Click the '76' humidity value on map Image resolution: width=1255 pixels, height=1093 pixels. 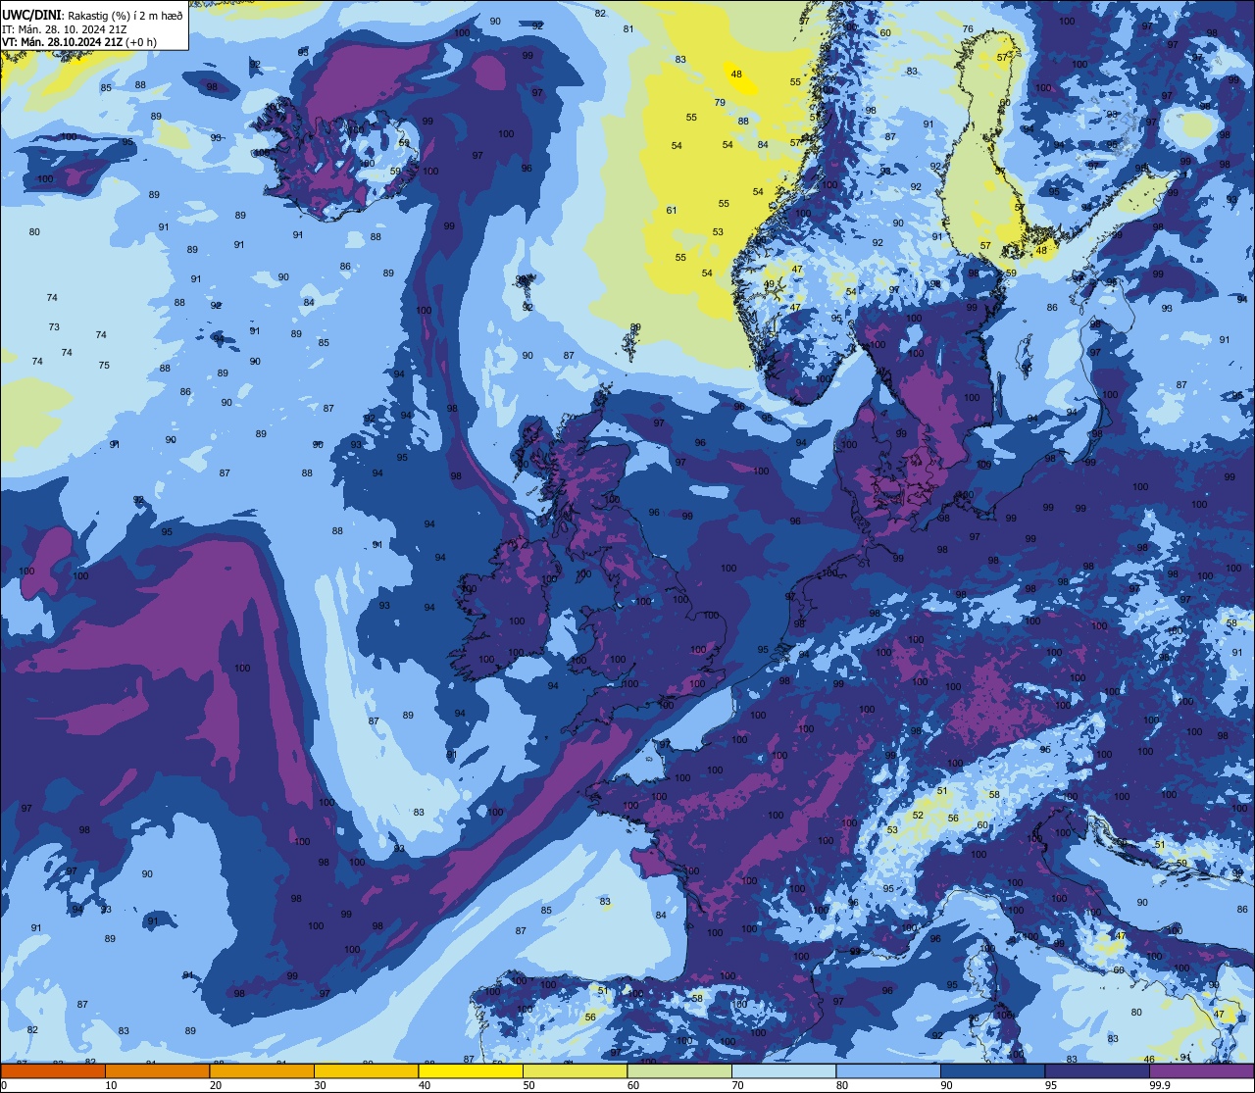coord(968,29)
